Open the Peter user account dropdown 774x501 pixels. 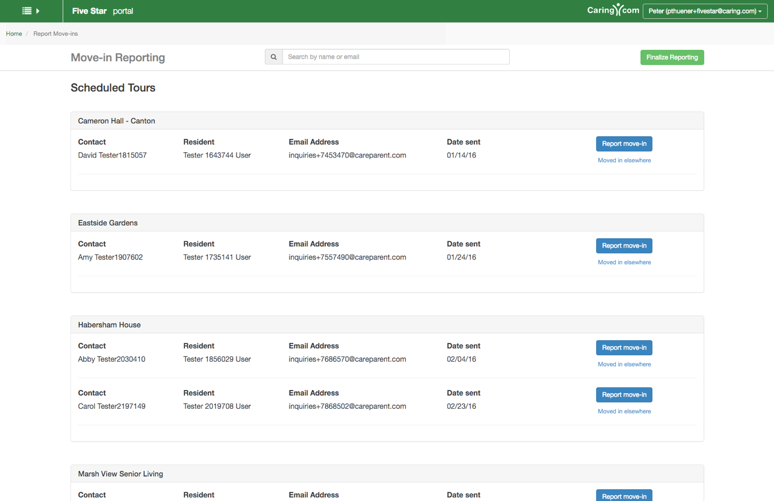tap(704, 11)
